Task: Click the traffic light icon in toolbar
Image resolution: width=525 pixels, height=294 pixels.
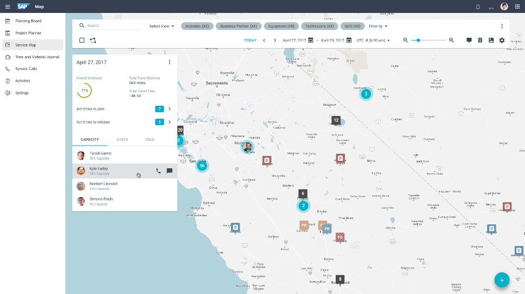Action: pyautogui.click(x=480, y=40)
